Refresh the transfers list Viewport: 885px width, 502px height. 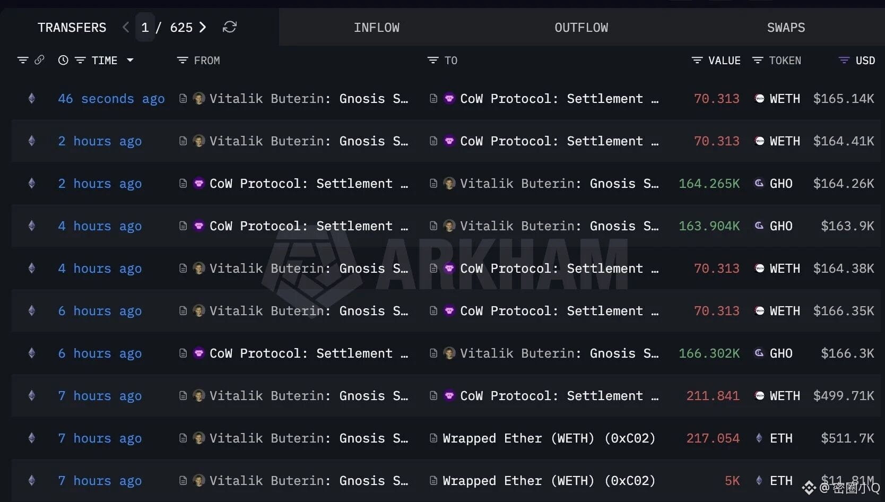(229, 27)
